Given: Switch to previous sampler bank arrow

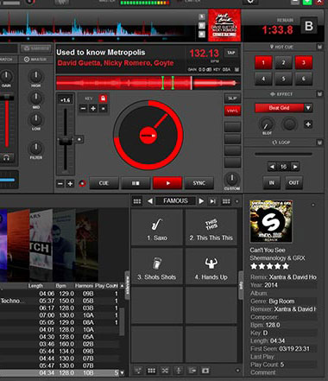Looking at the screenshot, I should (x=149, y=201).
